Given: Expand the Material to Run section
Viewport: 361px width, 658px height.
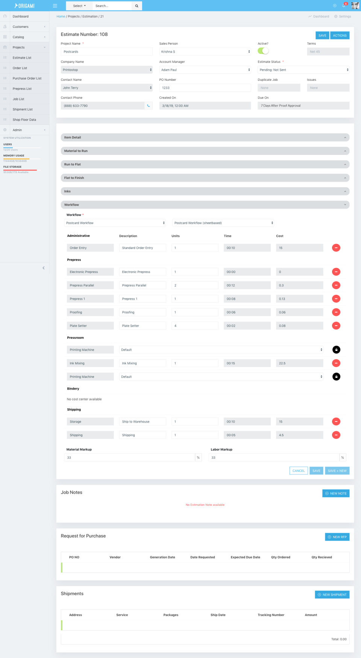Looking at the screenshot, I should coord(205,151).
